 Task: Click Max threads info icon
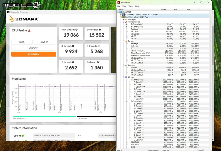click(x=76, y=30)
